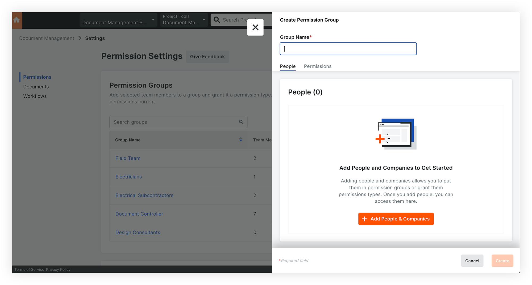This screenshot has width=532, height=285.
Task: Click the Give Feedback button
Action: click(x=207, y=57)
